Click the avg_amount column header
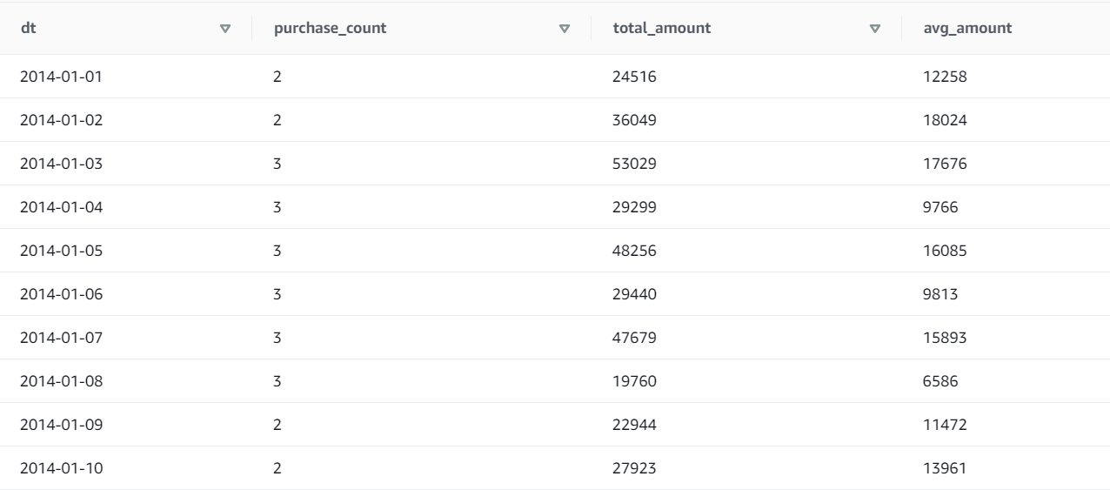The image size is (1110, 490). [967, 29]
